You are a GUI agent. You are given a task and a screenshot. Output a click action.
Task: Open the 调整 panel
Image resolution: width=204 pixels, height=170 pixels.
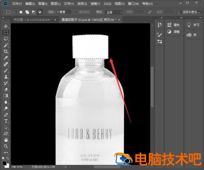pos(174,31)
